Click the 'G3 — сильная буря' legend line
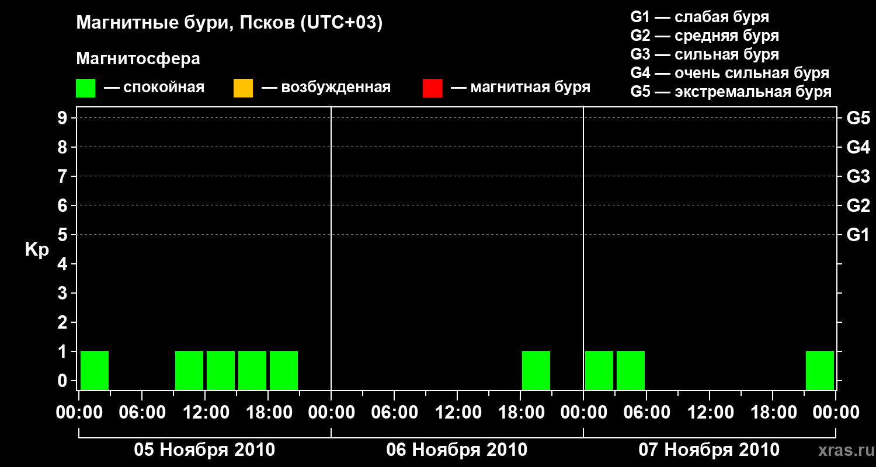The width and height of the screenshot is (876, 467). (704, 54)
